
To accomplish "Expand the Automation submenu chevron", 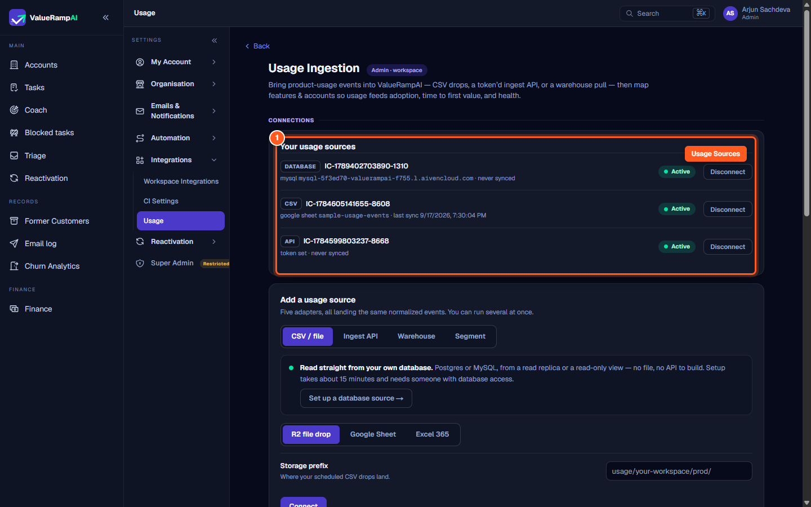I will click(214, 138).
